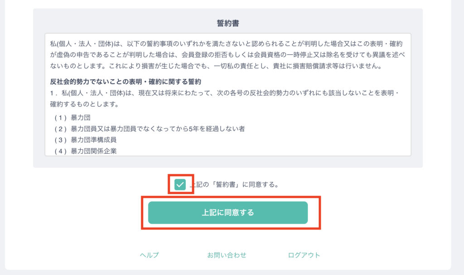
Task: Click the line starting 1. 私(個人・法人・団体)は、現在又は将来
Action: (x=225, y=93)
